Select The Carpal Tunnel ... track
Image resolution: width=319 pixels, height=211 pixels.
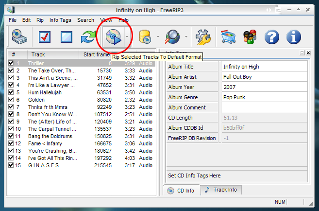click(52, 129)
